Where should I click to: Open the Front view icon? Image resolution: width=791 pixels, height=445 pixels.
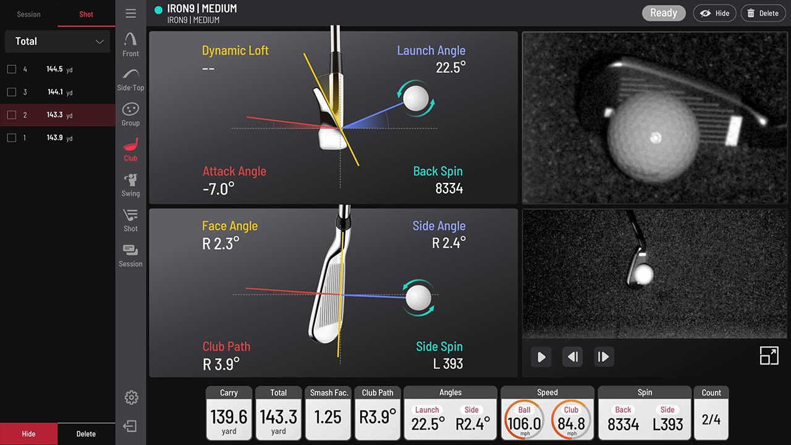pyautogui.click(x=130, y=44)
